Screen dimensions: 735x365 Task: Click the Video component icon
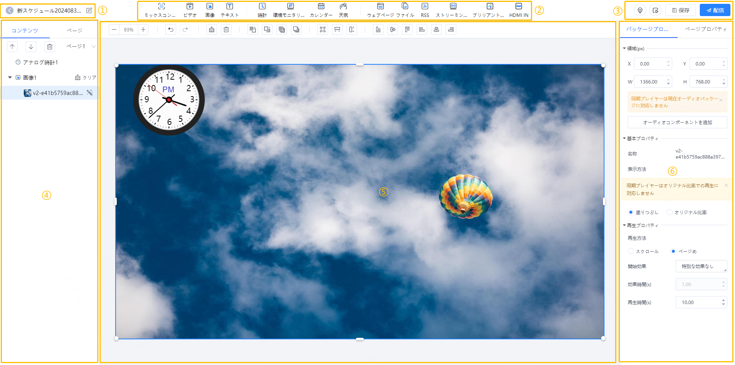tap(189, 10)
